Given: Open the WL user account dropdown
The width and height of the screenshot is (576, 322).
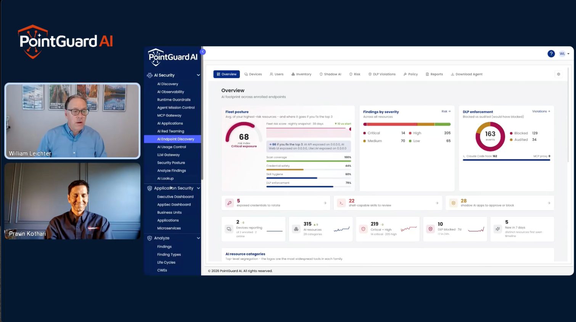Looking at the screenshot, I should click(x=564, y=54).
